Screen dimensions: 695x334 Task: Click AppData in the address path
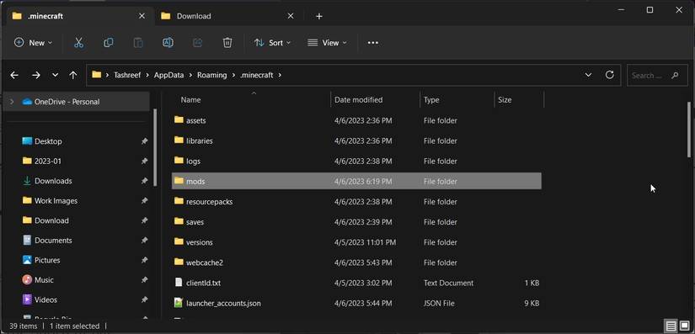point(168,75)
